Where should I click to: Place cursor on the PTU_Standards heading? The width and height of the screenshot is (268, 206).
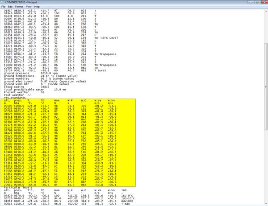[16, 98]
